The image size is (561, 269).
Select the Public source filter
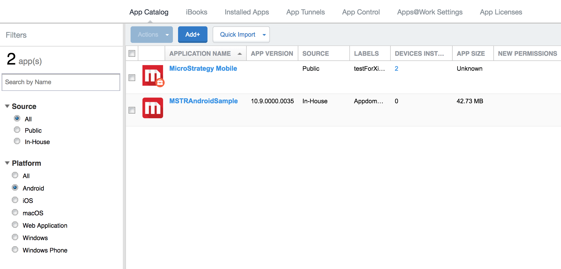click(x=17, y=130)
